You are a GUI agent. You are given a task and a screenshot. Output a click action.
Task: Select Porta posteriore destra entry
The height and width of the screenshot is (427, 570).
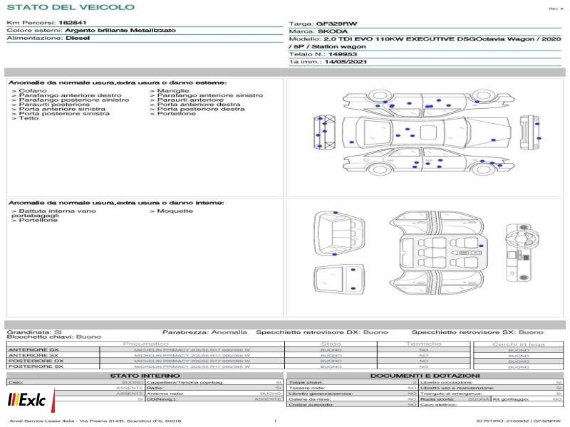[197, 109]
